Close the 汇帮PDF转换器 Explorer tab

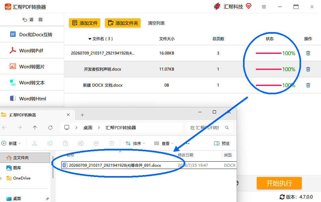coord(68,115)
